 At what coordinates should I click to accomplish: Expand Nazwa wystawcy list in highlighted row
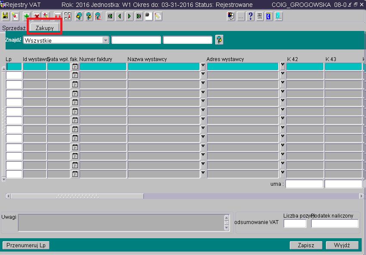[x=203, y=66]
